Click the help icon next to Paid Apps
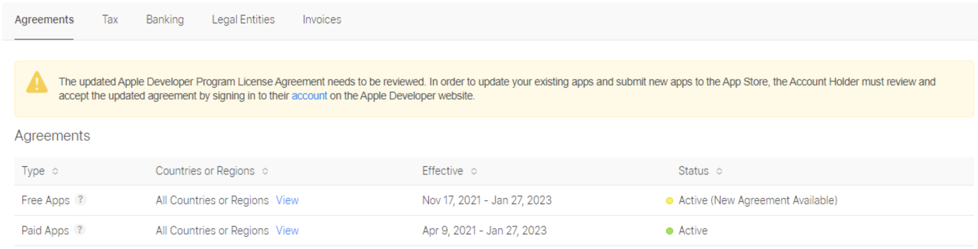978x249 pixels. (79, 230)
